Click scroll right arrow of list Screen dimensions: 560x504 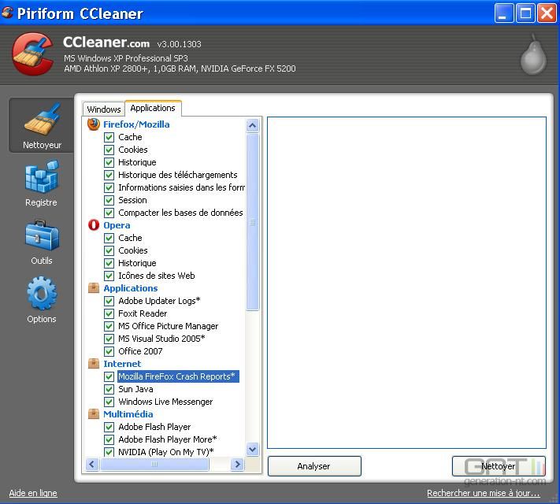237,464
